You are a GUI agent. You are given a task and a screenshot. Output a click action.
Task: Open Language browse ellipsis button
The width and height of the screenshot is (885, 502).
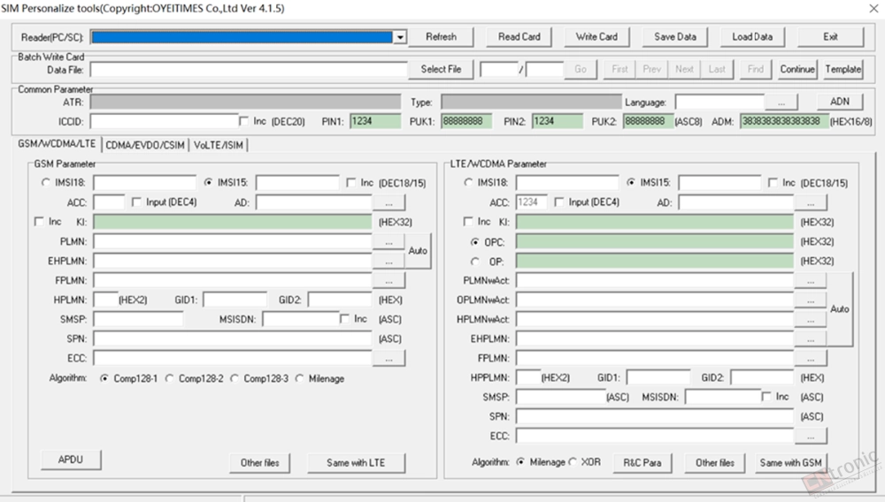coord(781,103)
